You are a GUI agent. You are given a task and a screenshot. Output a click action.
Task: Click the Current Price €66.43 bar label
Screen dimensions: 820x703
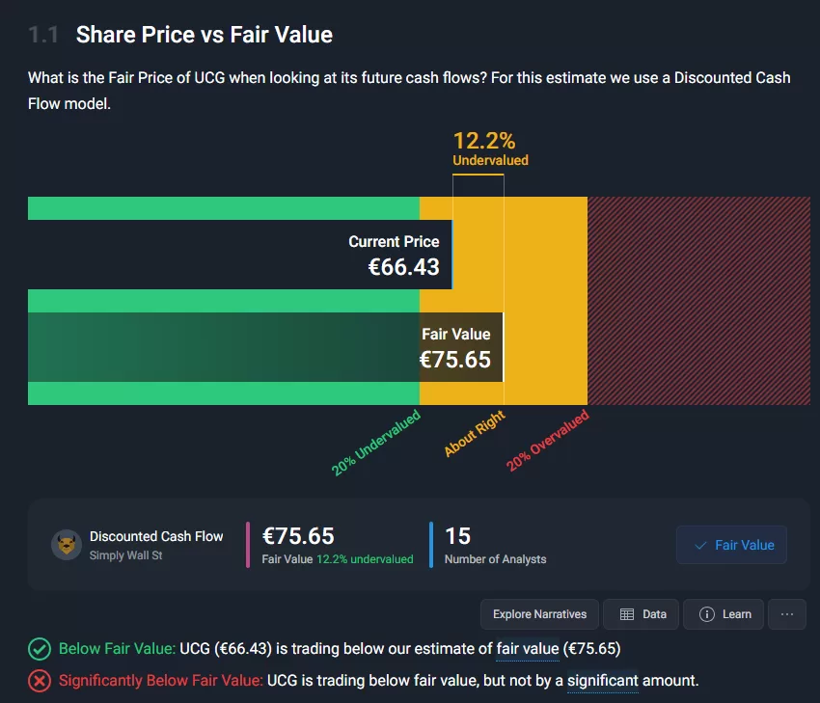[394, 256]
